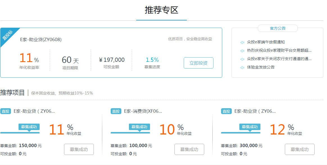Click speaker icon beside 关闭农行支付通道 notice
This screenshot has height=165, width=327.
(x=242, y=59)
